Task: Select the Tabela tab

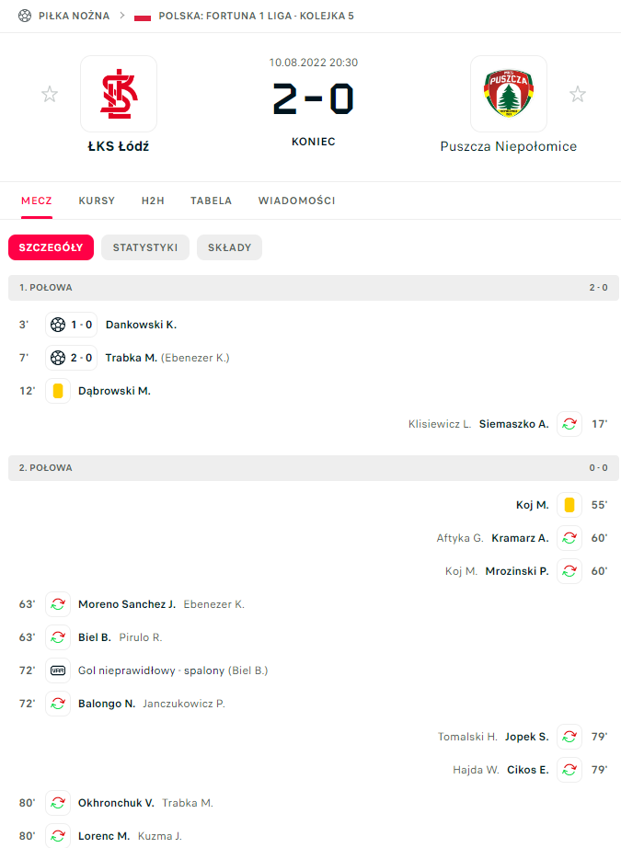Action: pyautogui.click(x=211, y=201)
